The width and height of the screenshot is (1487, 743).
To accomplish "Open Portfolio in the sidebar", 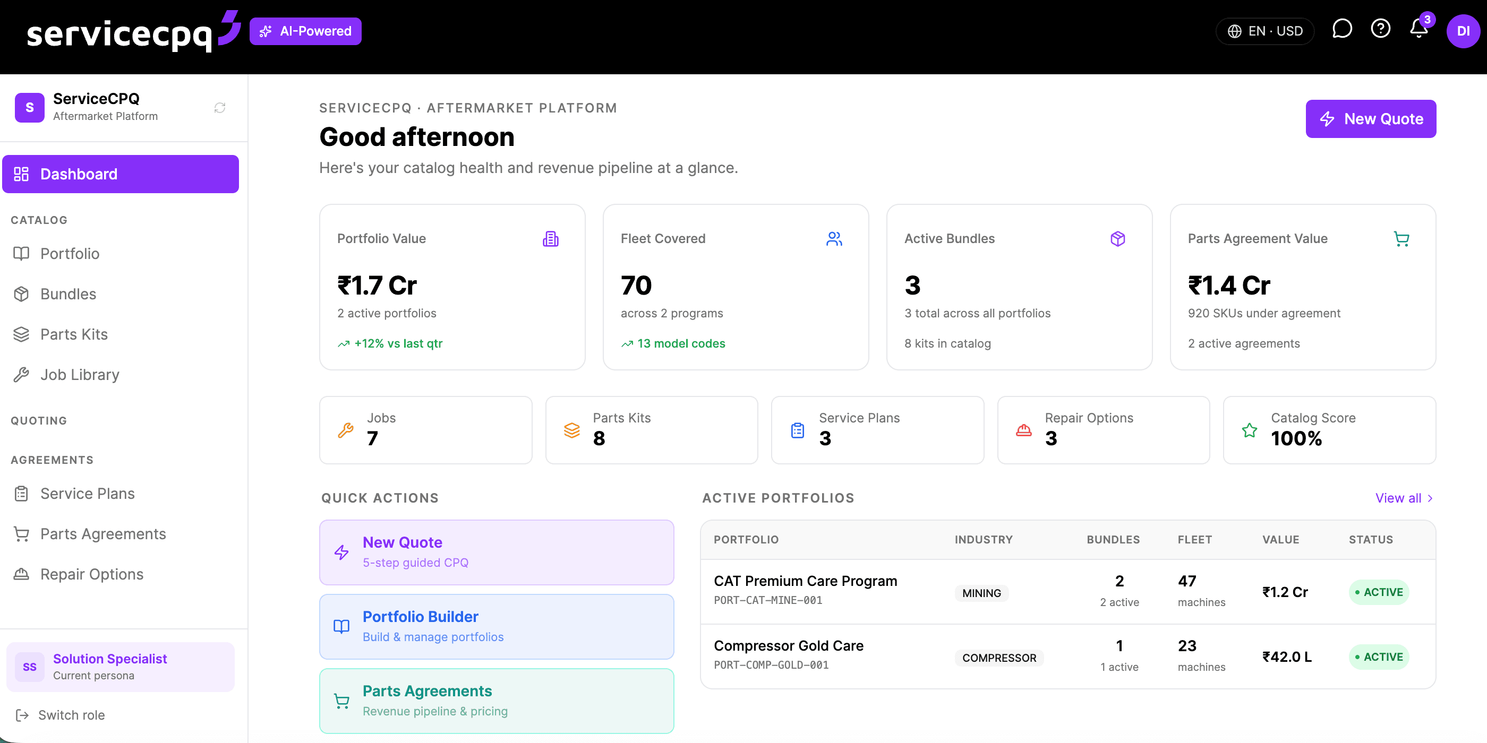I will tap(120, 254).
